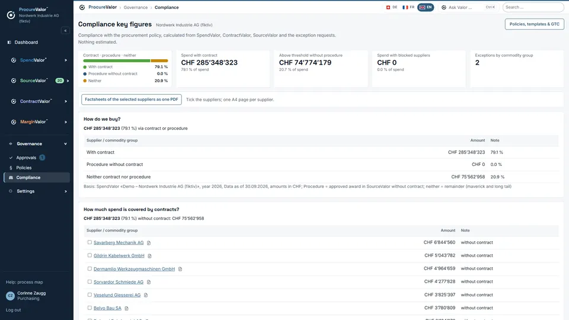Expand the SpendValor submenu chevron

(66, 60)
